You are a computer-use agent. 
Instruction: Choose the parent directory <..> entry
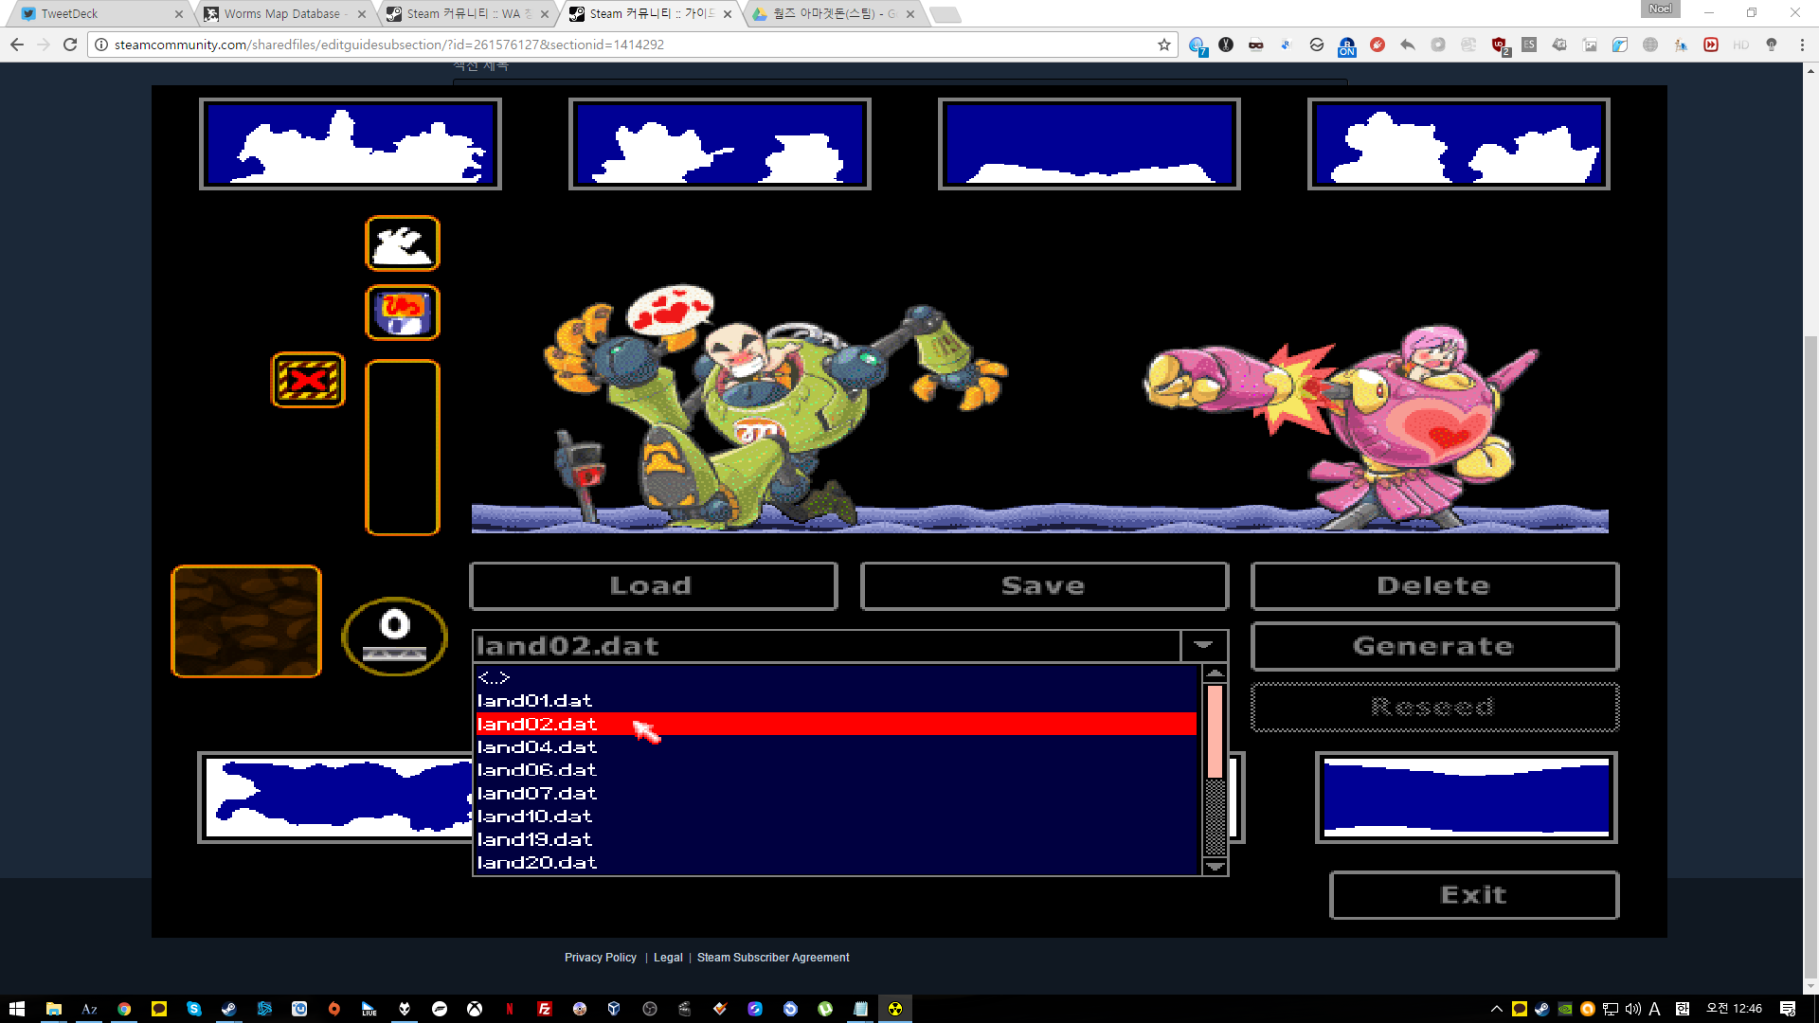point(494,677)
